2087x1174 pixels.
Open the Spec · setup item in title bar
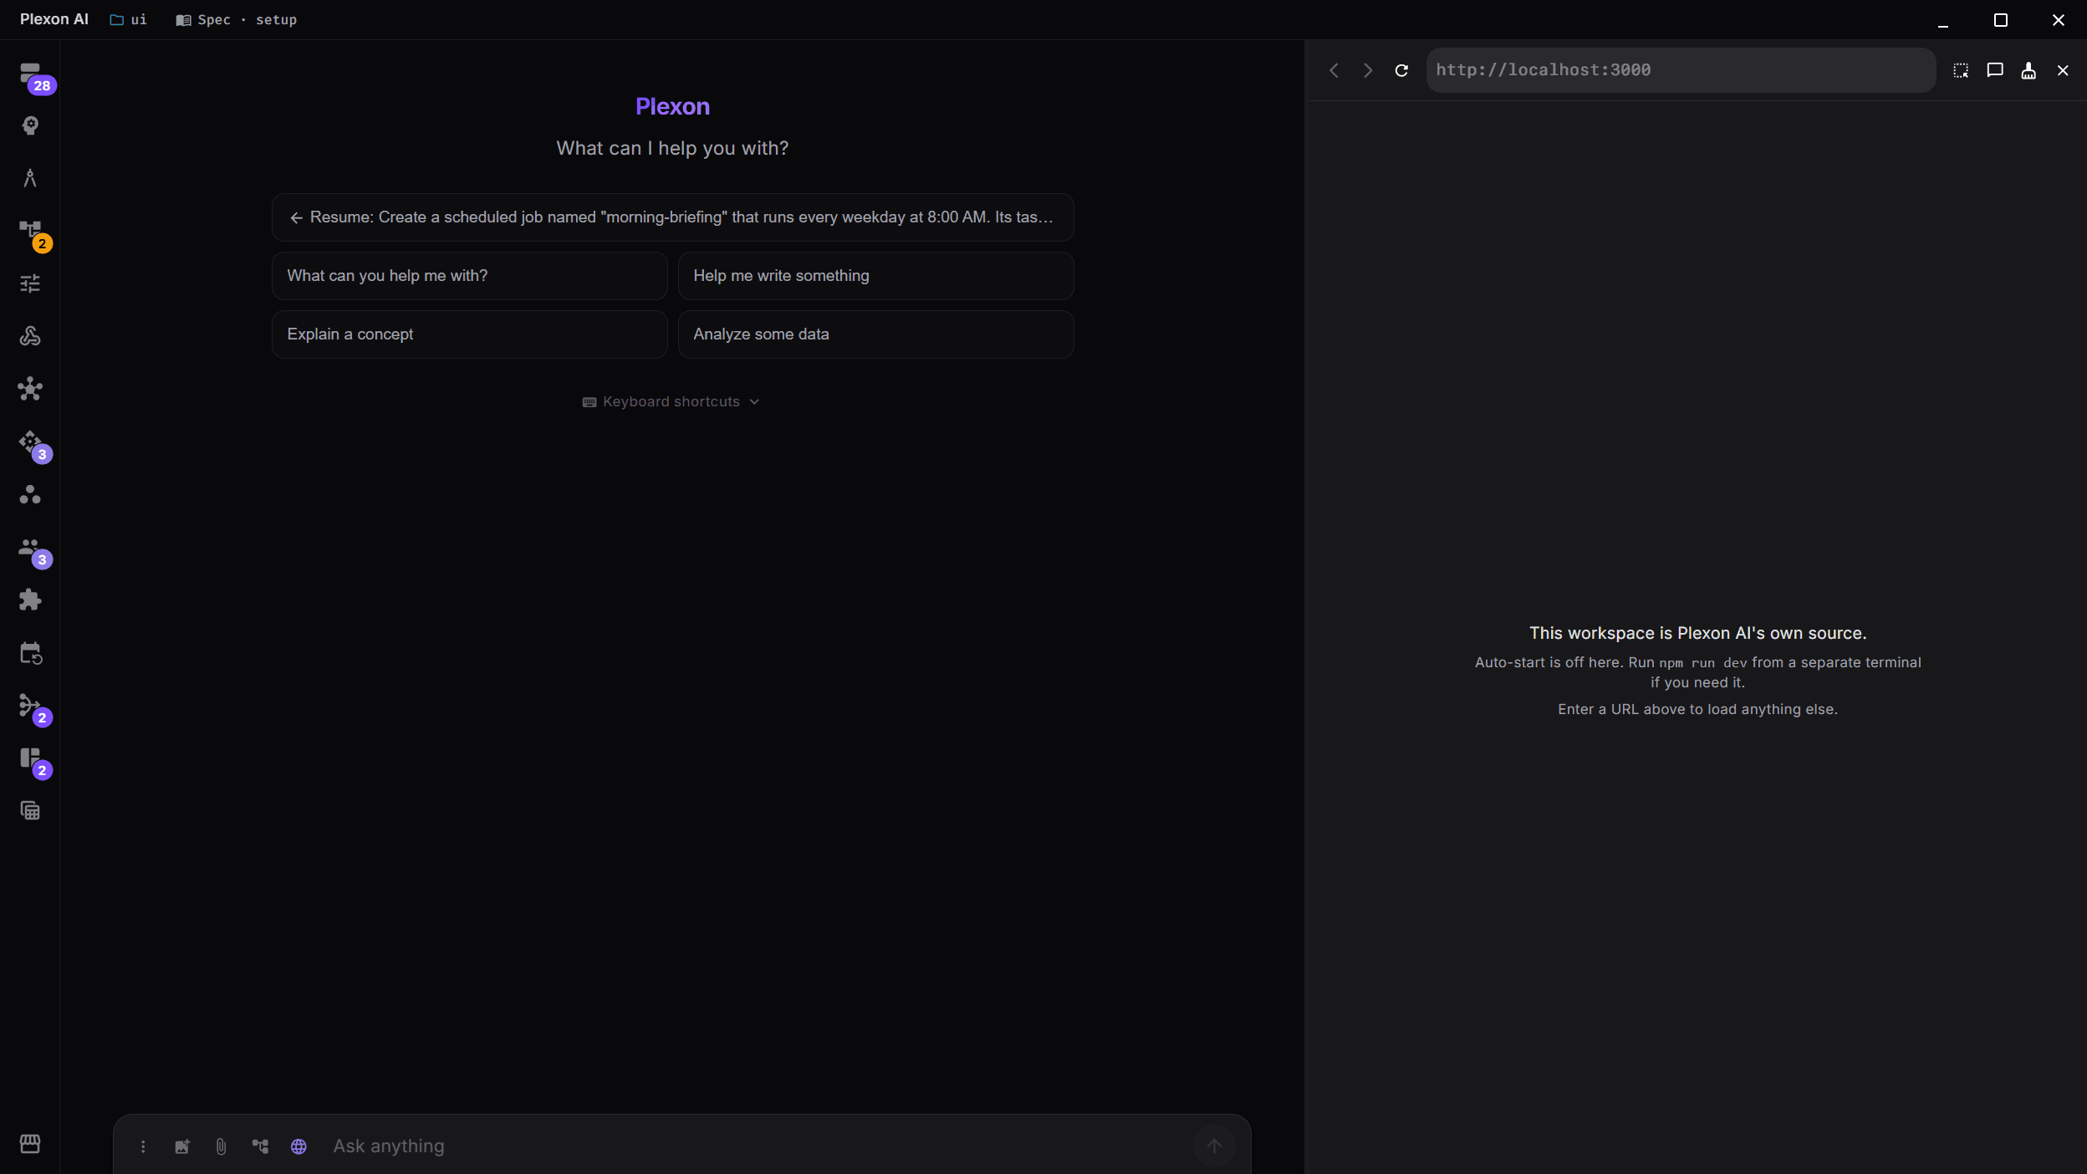[237, 20]
